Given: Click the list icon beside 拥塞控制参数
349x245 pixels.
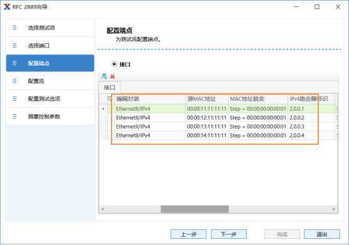Looking at the screenshot, I should click(14, 116).
